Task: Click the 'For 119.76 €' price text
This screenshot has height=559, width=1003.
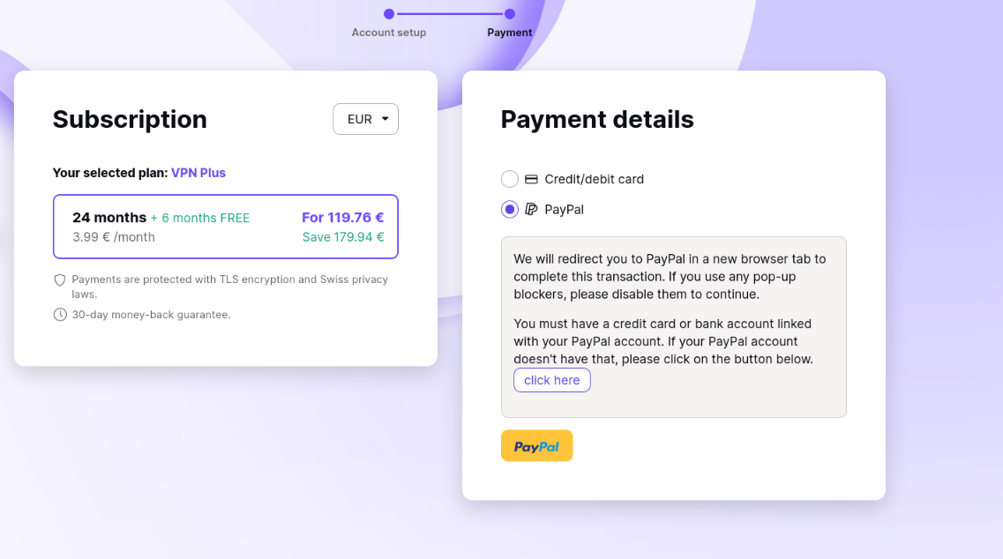Action: point(343,218)
